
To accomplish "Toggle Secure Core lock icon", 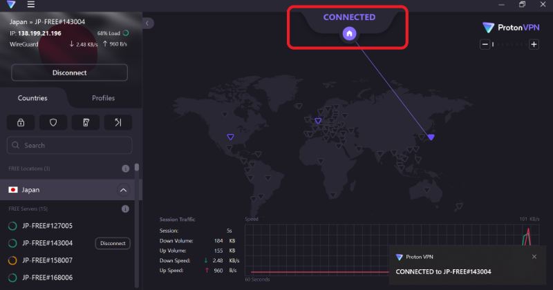I will pyautogui.click(x=21, y=122).
